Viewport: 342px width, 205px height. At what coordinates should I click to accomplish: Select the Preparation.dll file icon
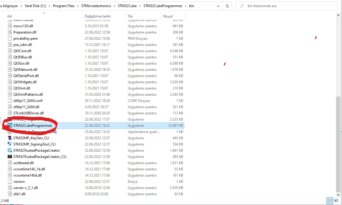pyautogui.click(x=10, y=32)
